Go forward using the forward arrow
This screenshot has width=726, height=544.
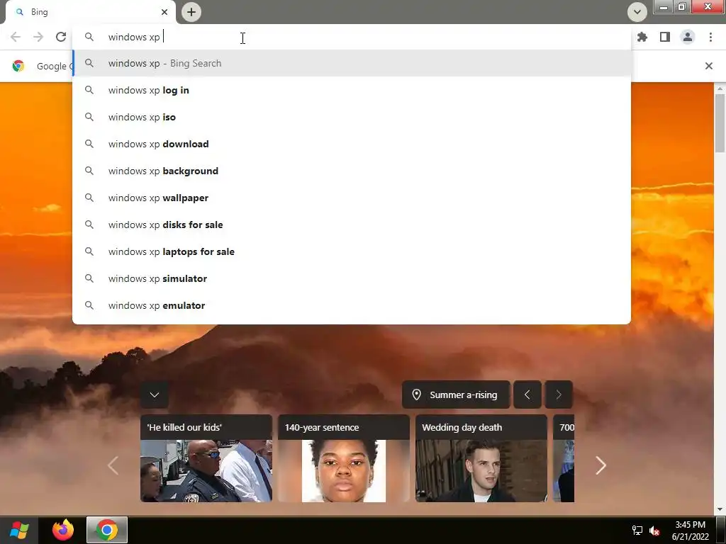38,37
